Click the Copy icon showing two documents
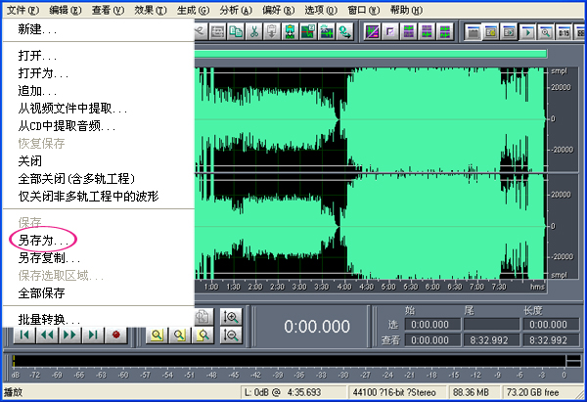Image resolution: width=587 pixels, height=402 pixels. [236, 32]
